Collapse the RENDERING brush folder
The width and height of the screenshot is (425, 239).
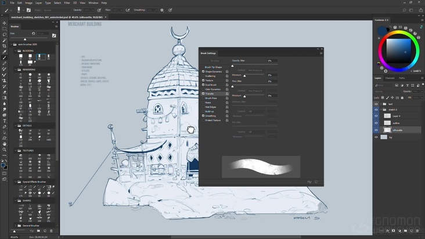(x=16, y=70)
